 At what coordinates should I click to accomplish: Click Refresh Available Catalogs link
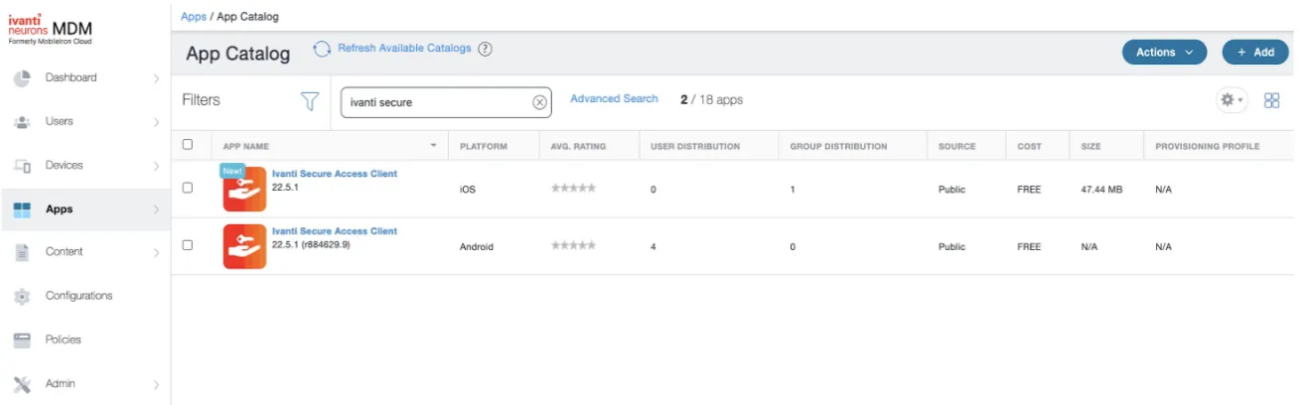coord(404,49)
